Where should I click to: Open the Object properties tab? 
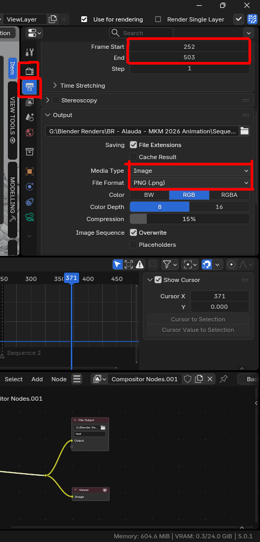coord(30,171)
